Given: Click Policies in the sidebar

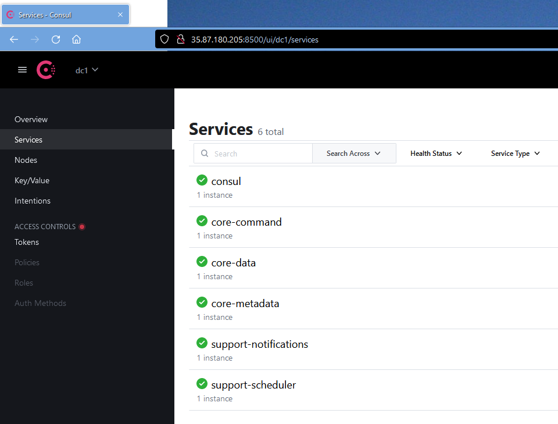Looking at the screenshot, I should [27, 262].
